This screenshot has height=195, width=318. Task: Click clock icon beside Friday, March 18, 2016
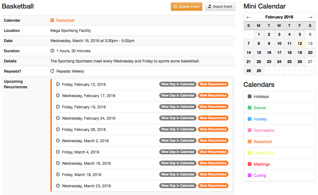[x=58, y=174]
